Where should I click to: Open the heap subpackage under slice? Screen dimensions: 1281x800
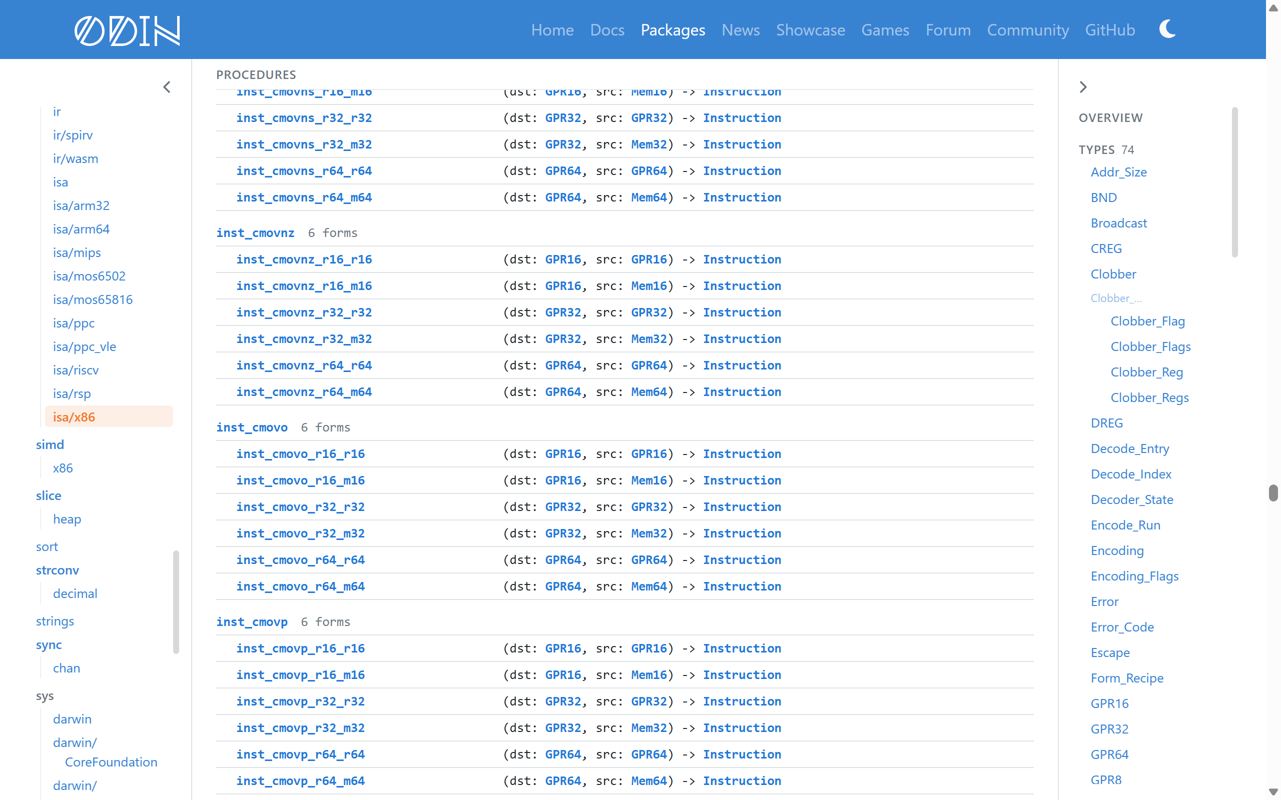(x=67, y=519)
